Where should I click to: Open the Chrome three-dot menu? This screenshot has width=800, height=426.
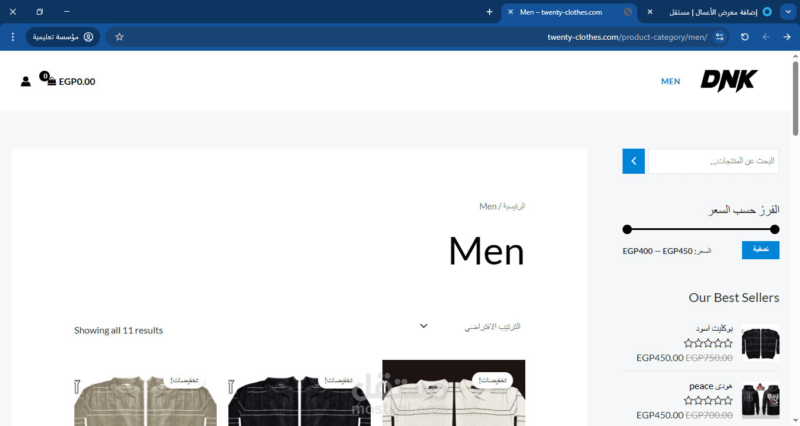pos(13,37)
